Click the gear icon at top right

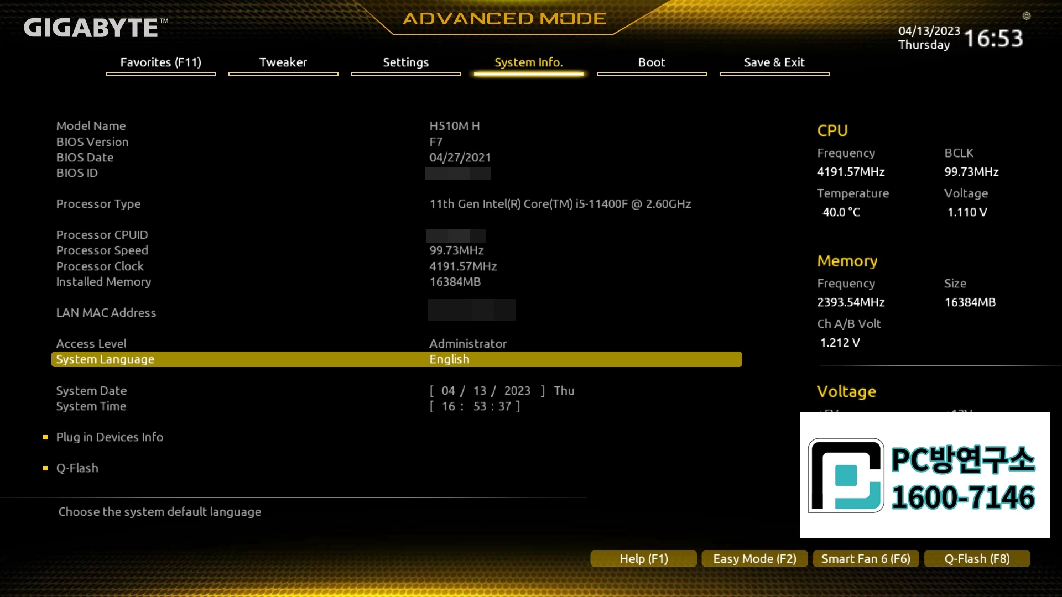[x=1027, y=16]
